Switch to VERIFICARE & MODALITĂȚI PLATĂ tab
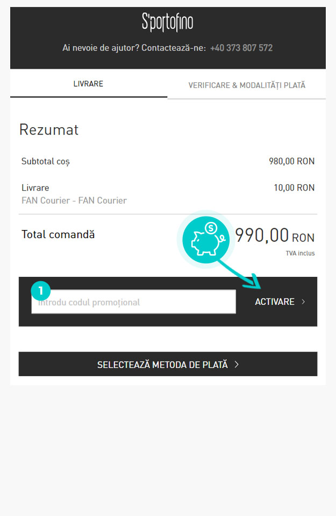 [x=247, y=85]
